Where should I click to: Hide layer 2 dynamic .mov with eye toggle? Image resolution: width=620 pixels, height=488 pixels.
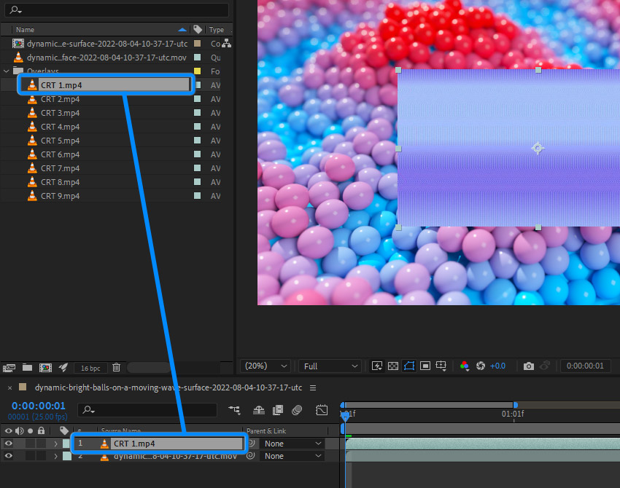(8, 456)
